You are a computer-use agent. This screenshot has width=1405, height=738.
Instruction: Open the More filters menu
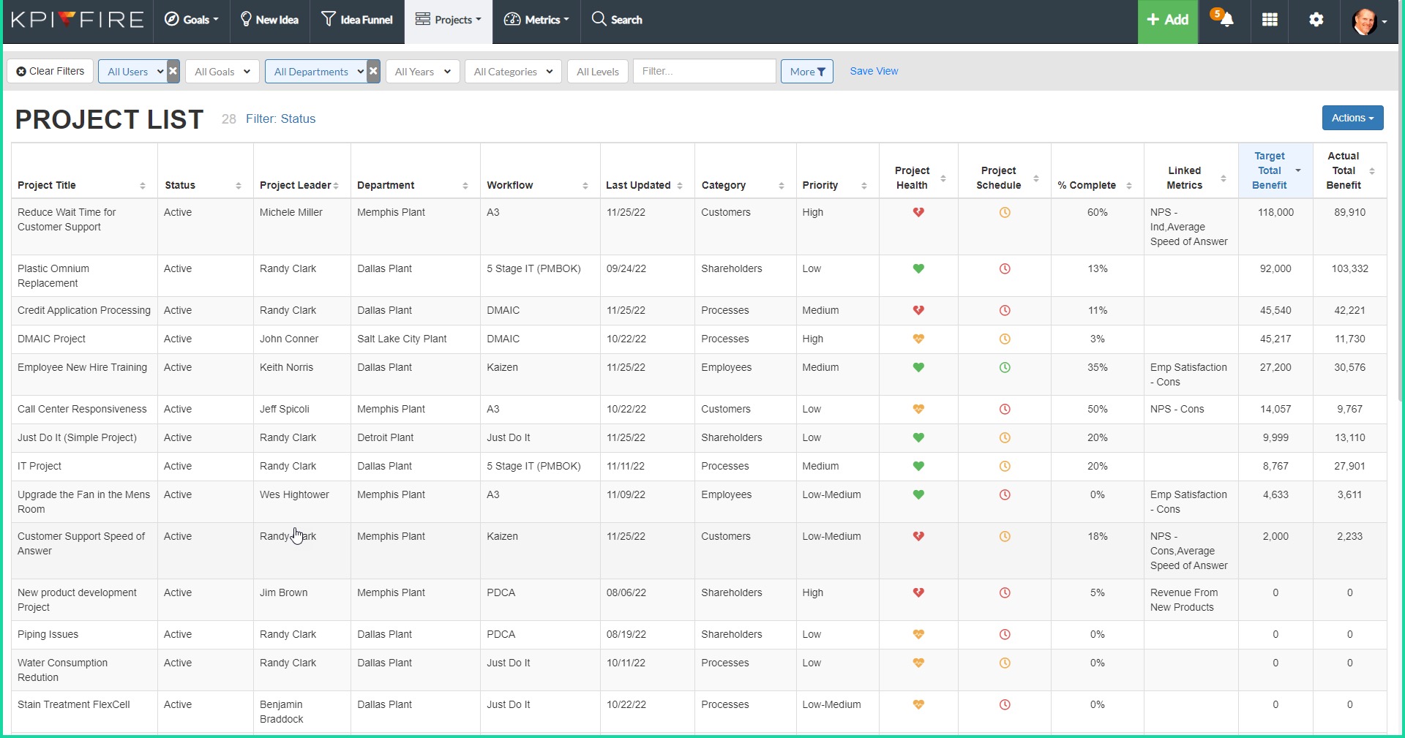(x=806, y=71)
